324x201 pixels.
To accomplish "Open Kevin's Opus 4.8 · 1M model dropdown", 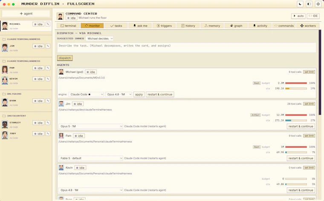I will coord(91,190).
